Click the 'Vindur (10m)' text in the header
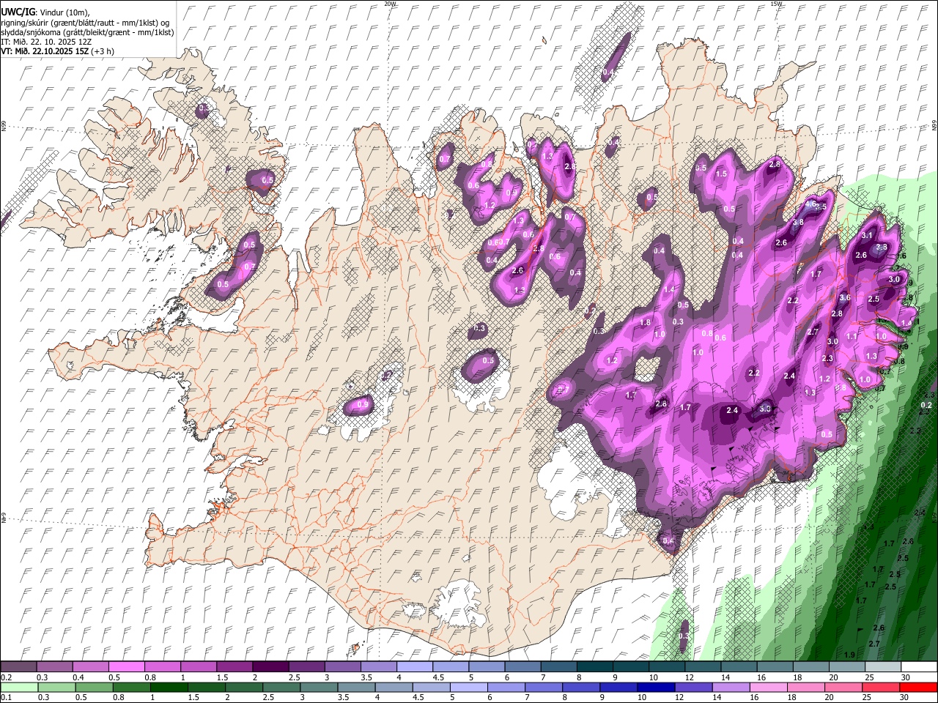 coord(63,12)
